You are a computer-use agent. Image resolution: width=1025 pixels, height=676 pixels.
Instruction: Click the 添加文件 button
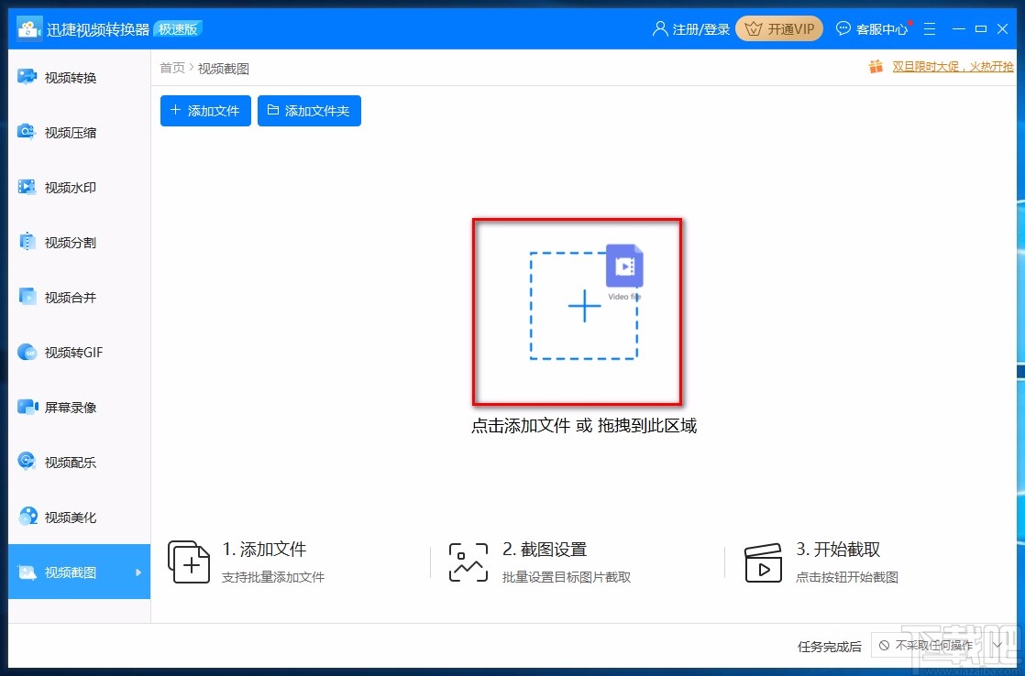204,110
